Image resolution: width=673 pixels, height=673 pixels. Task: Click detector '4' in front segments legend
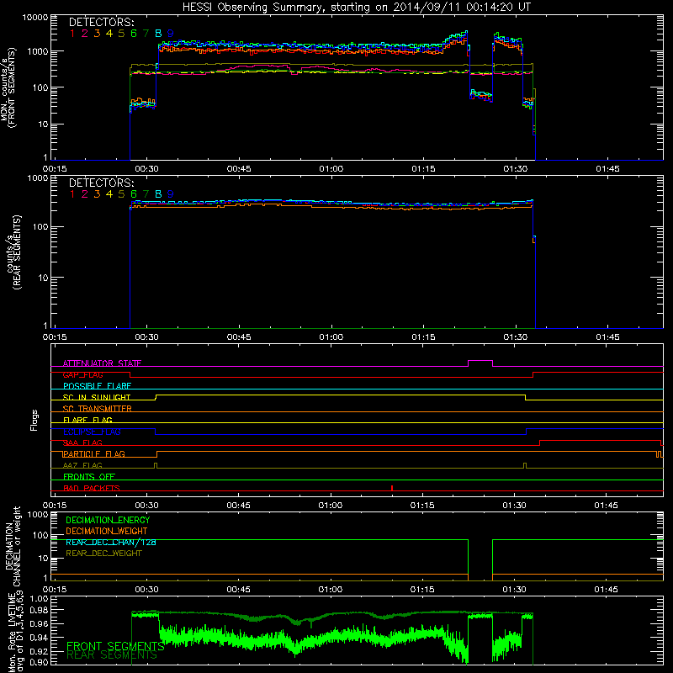tap(109, 34)
